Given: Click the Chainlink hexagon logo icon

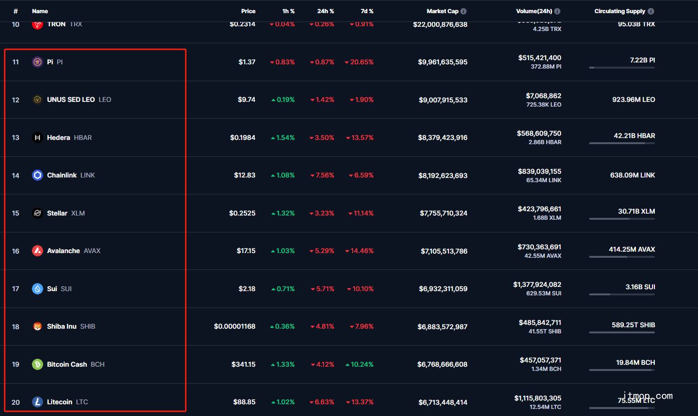Looking at the screenshot, I should pyautogui.click(x=38, y=175).
